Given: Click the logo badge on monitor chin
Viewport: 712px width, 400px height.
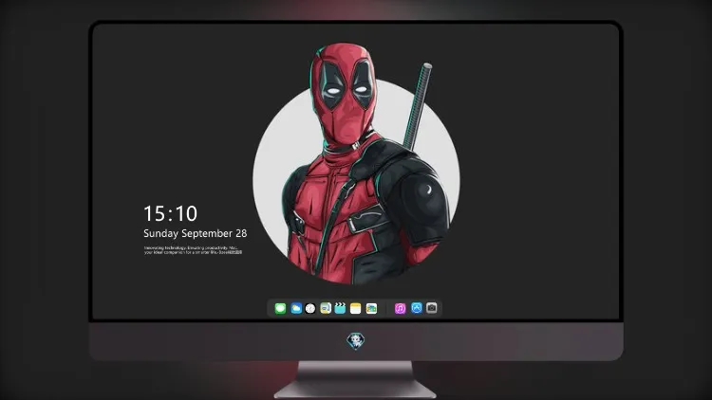Looking at the screenshot, I should 356,341.
